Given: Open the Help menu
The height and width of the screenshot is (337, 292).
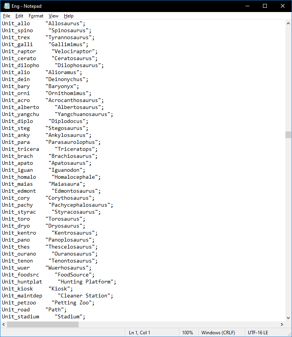Looking at the screenshot, I should click(69, 16).
